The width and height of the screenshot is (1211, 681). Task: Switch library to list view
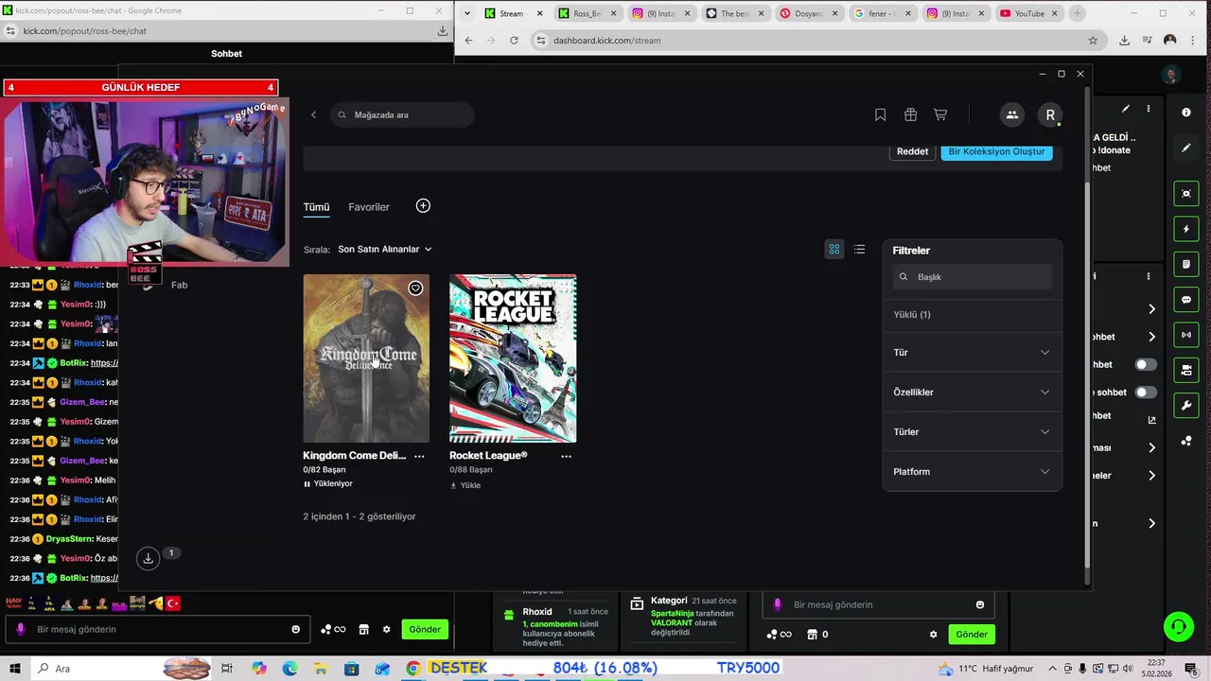tap(859, 249)
